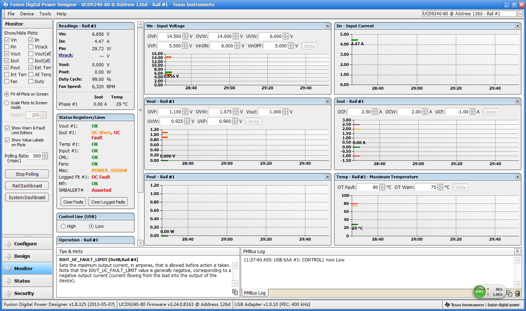Switch to the Status section

coord(27,281)
